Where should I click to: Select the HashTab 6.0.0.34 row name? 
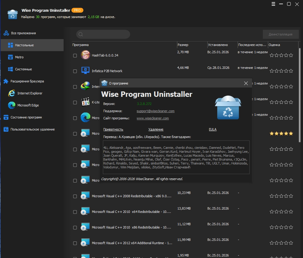coord(105,55)
